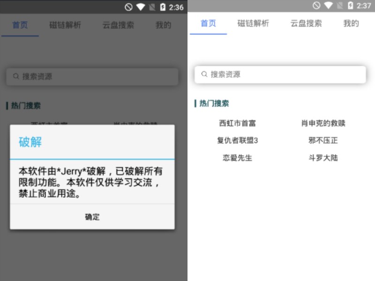Tap the Wi-Fi icon beside the 2:36 clock
Viewport: 375px width, 281px height.
click(x=141, y=7)
